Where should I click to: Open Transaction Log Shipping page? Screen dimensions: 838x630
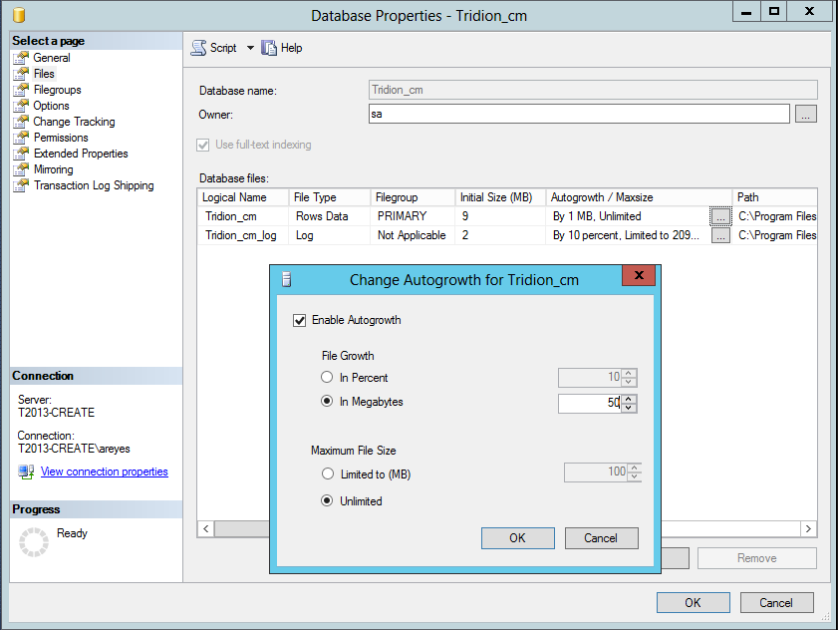94,185
